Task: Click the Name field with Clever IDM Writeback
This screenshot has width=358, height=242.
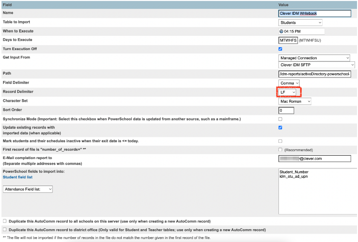Action: pos(314,14)
